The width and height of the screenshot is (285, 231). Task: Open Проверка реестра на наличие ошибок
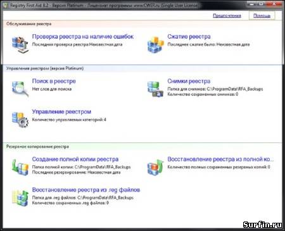[x=83, y=37]
